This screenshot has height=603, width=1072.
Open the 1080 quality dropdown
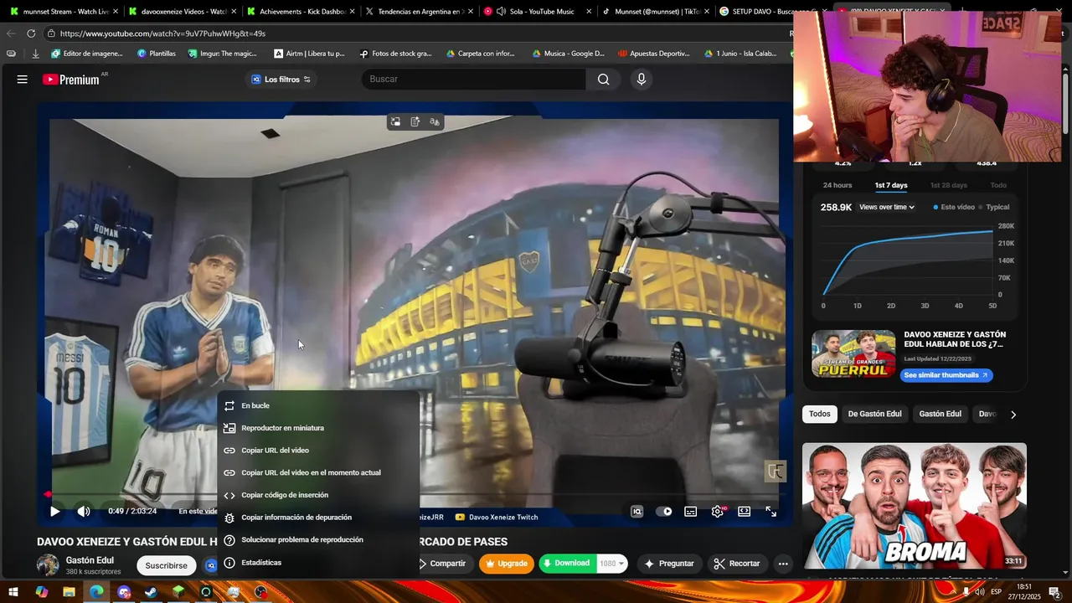pos(611,564)
